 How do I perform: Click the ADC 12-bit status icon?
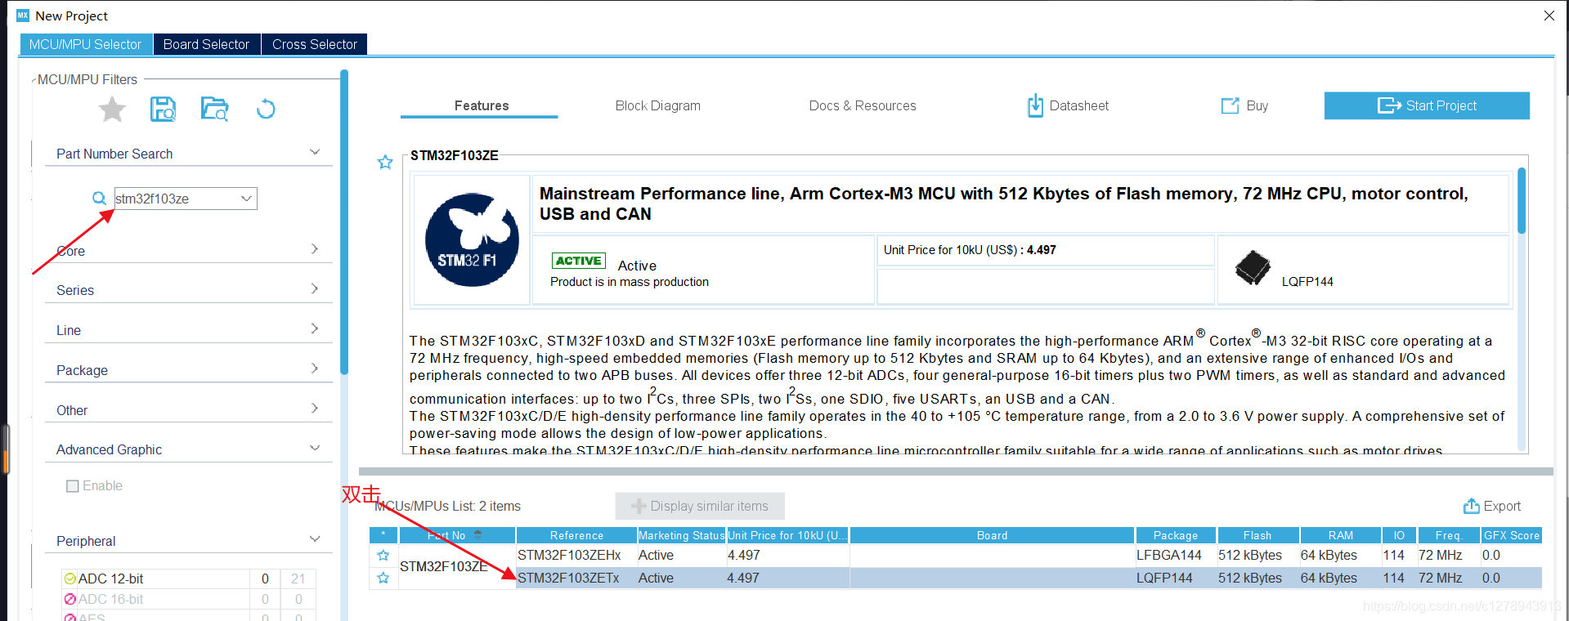[x=70, y=579]
